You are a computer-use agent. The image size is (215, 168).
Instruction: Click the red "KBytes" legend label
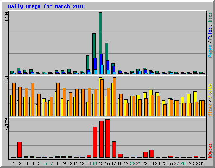[210, 151]
